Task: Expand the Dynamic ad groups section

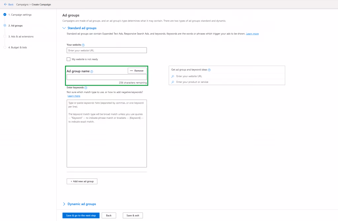Action: click(64, 204)
